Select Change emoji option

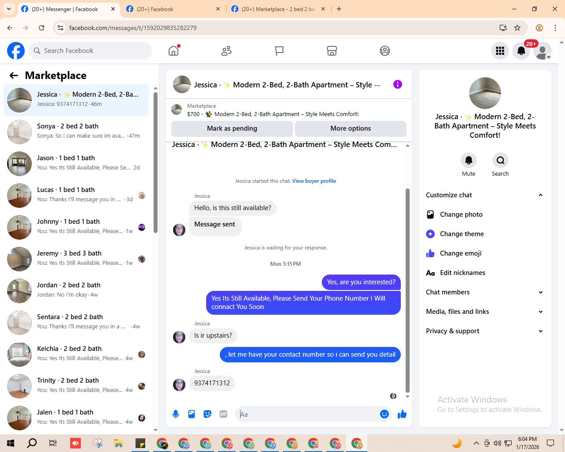point(485,253)
